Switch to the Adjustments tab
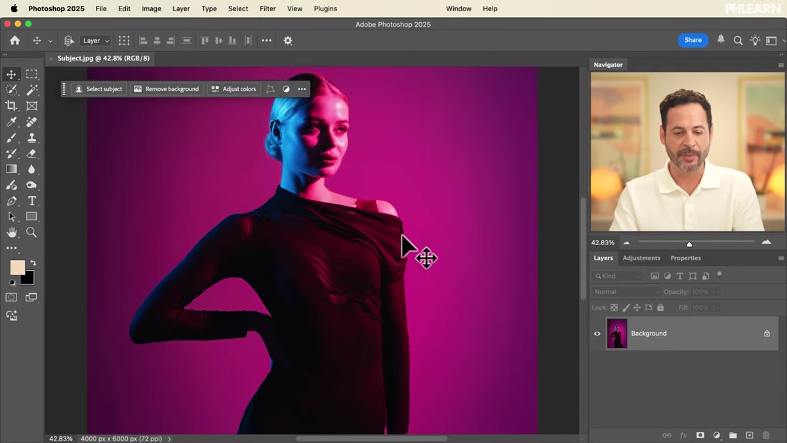The width and height of the screenshot is (787, 443). pyautogui.click(x=641, y=258)
